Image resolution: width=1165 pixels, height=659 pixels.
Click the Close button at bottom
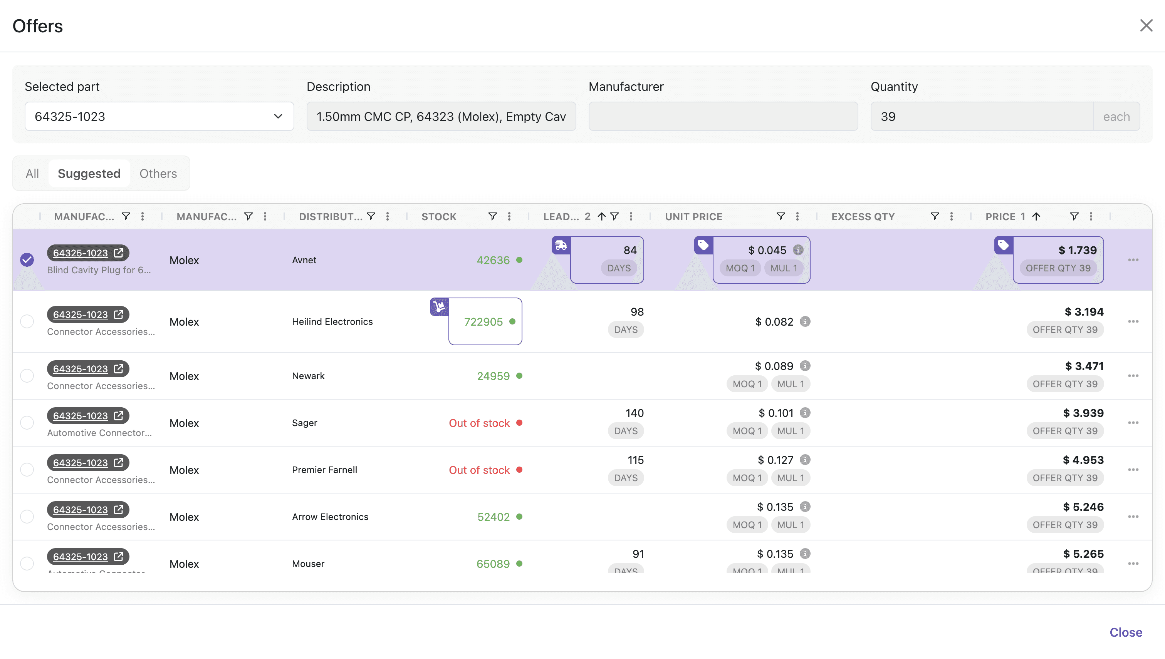[x=1126, y=632]
